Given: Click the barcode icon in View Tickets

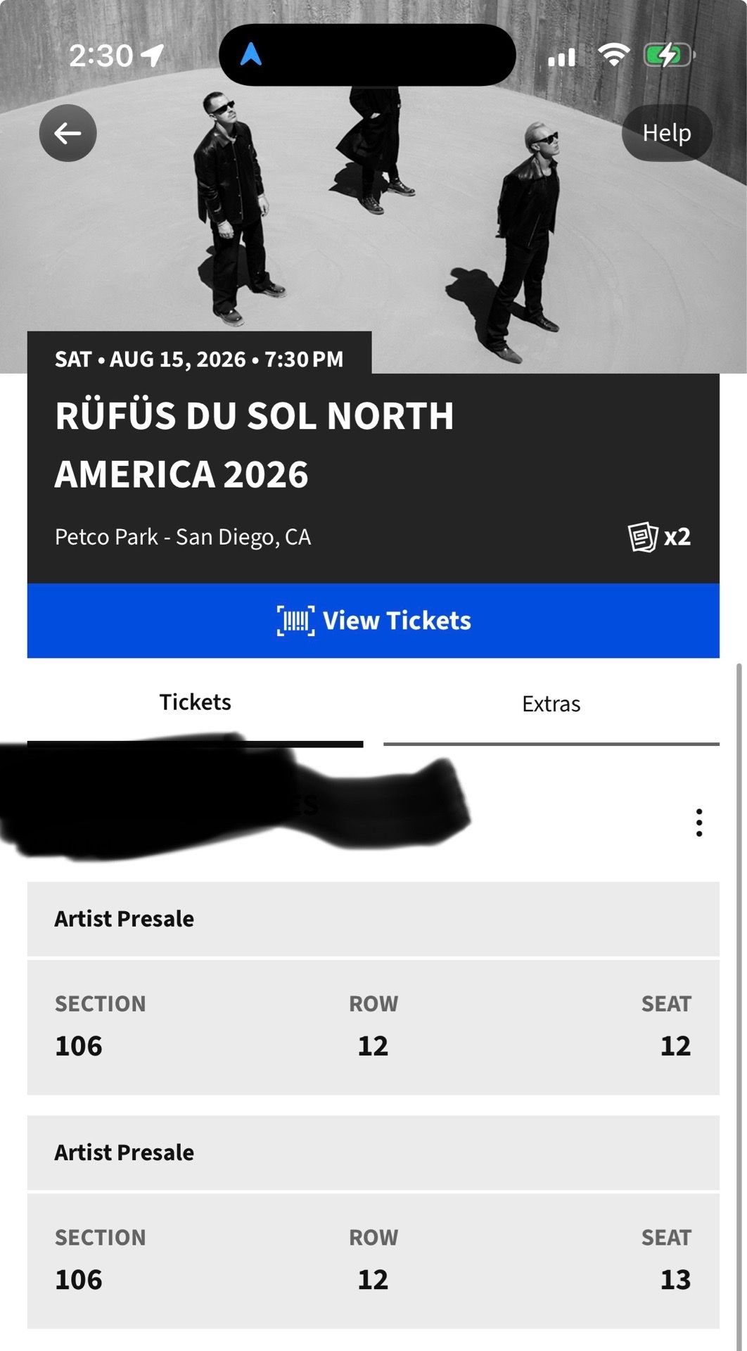Looking at the screenshot, I should [x=295, y=621].
